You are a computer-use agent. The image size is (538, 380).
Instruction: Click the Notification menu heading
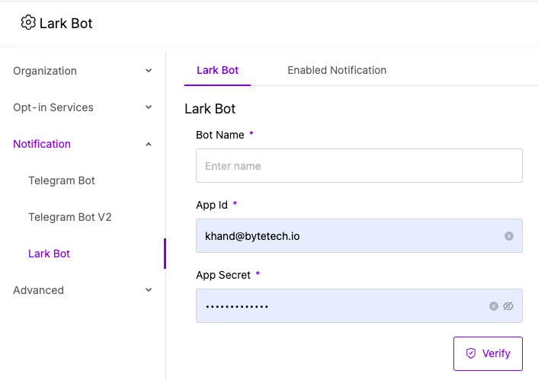pos(42,144)
